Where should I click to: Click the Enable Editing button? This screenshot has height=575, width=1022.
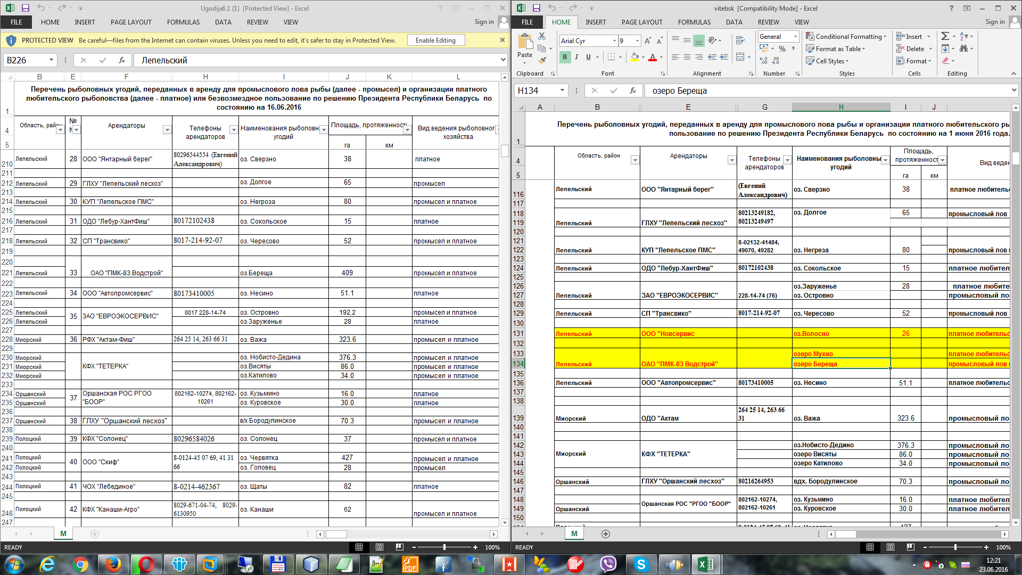tap(435, 40)
